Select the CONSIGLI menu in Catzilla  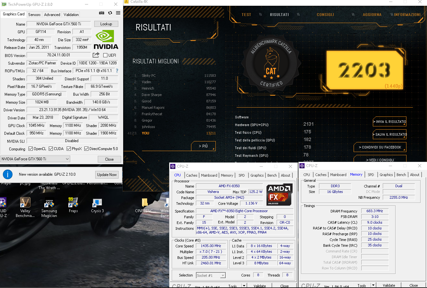point(325,15)
